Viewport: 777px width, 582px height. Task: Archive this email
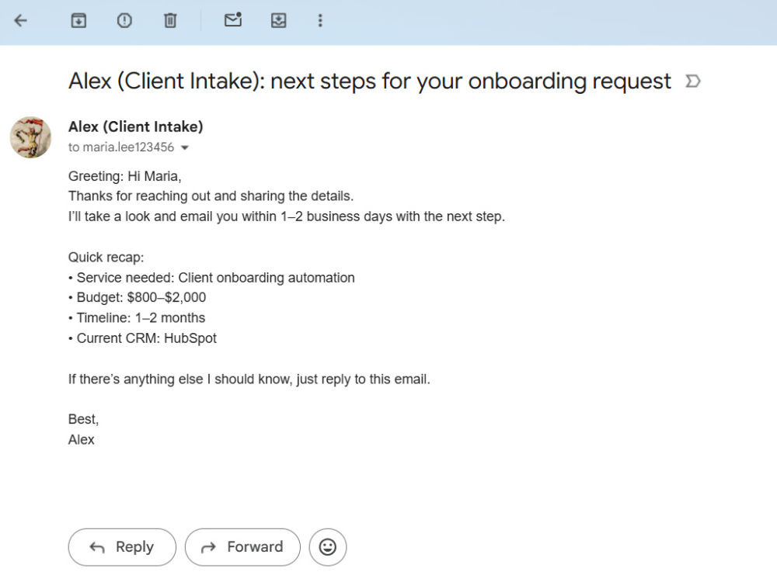point(78,20)
